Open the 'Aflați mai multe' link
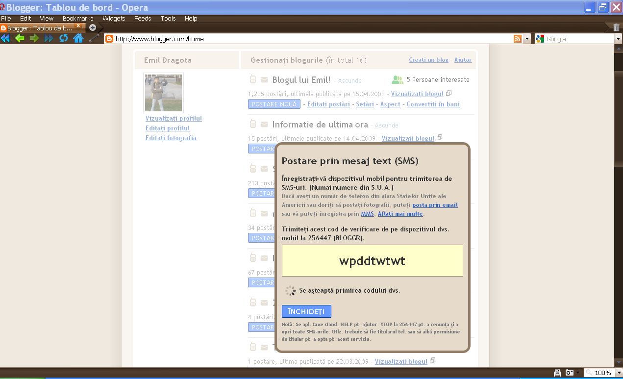 (400, 214)
